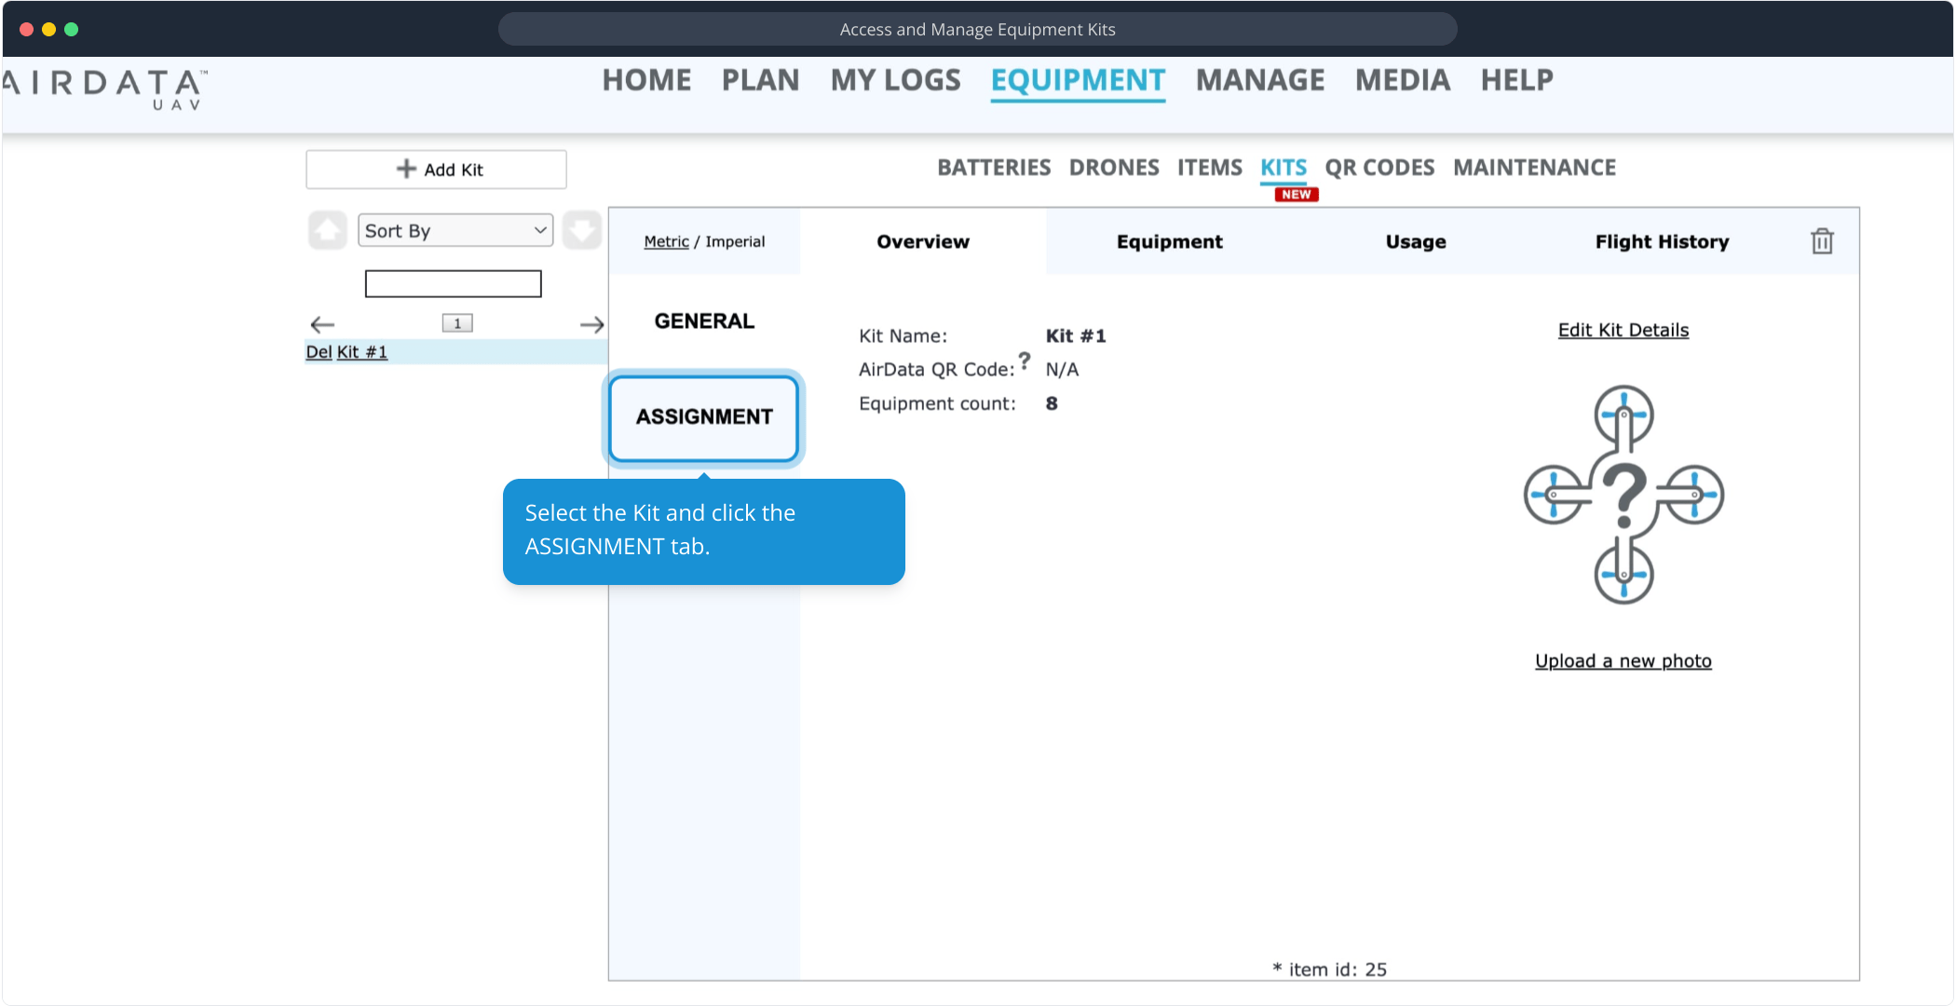
Task: Go to previous page with left arrow
Action: (322, 324)
